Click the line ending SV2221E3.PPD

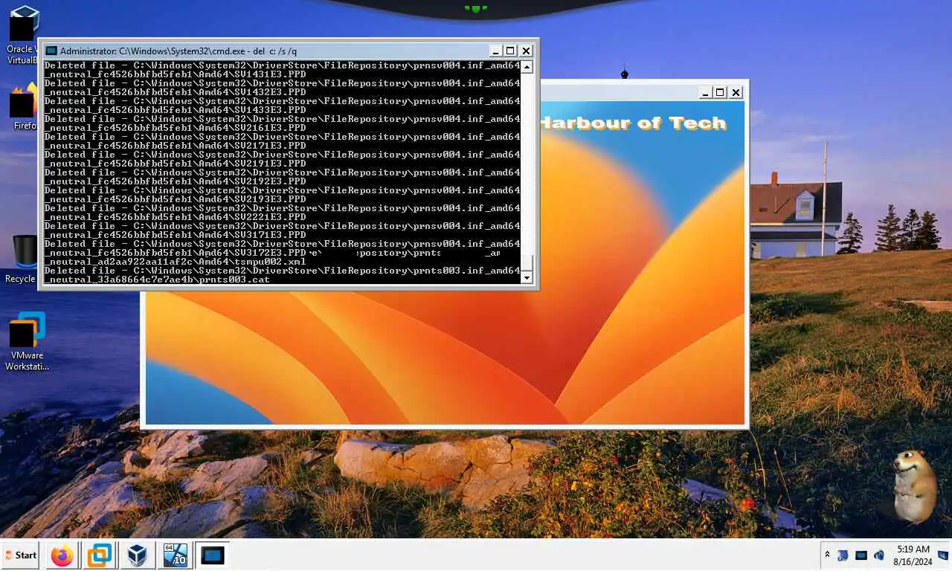pos(176,217)
